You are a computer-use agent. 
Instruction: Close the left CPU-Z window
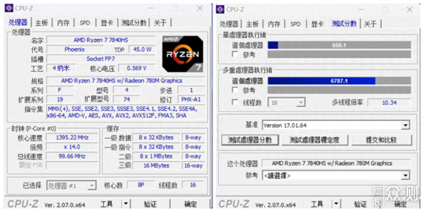pos(200,8)
